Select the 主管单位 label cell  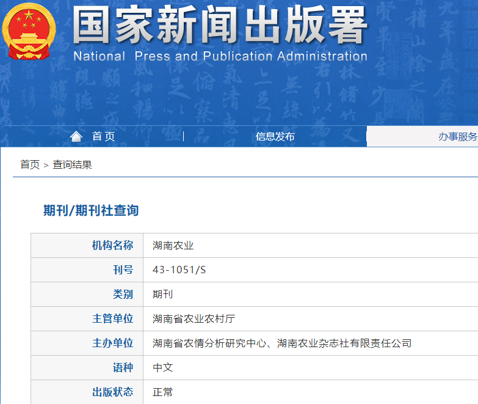coord(87,318)
